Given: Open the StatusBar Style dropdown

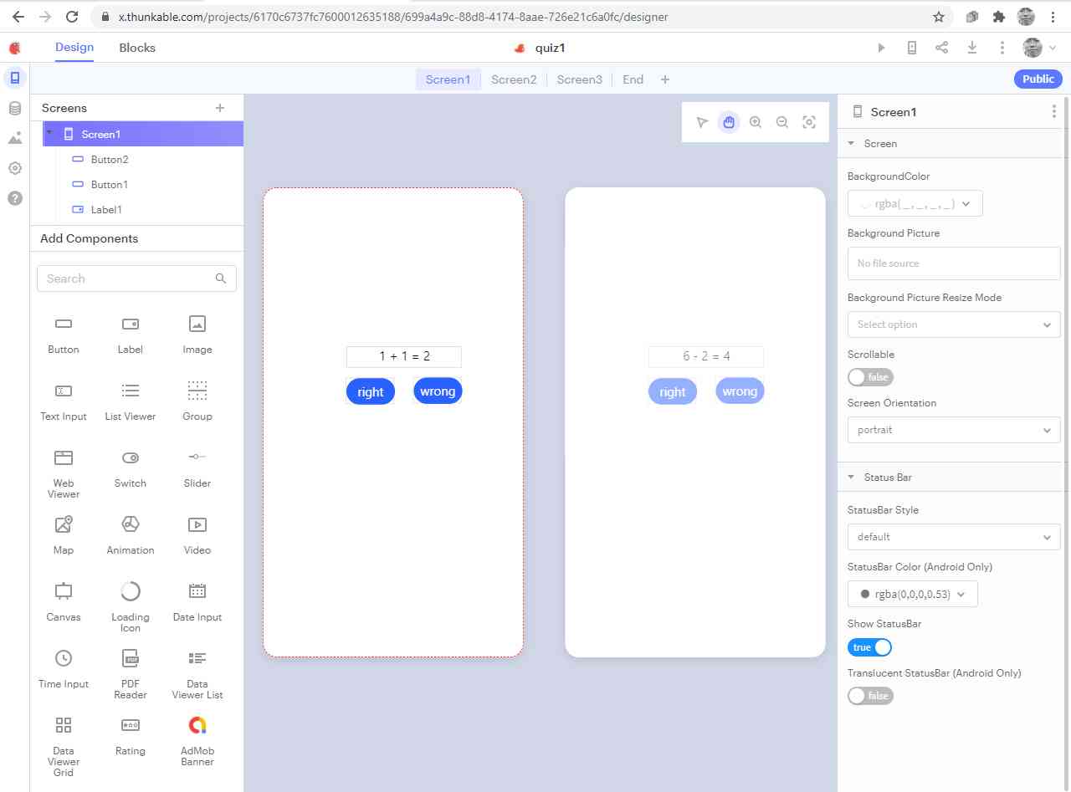Looking at the screenshot, I should [953, 537].
